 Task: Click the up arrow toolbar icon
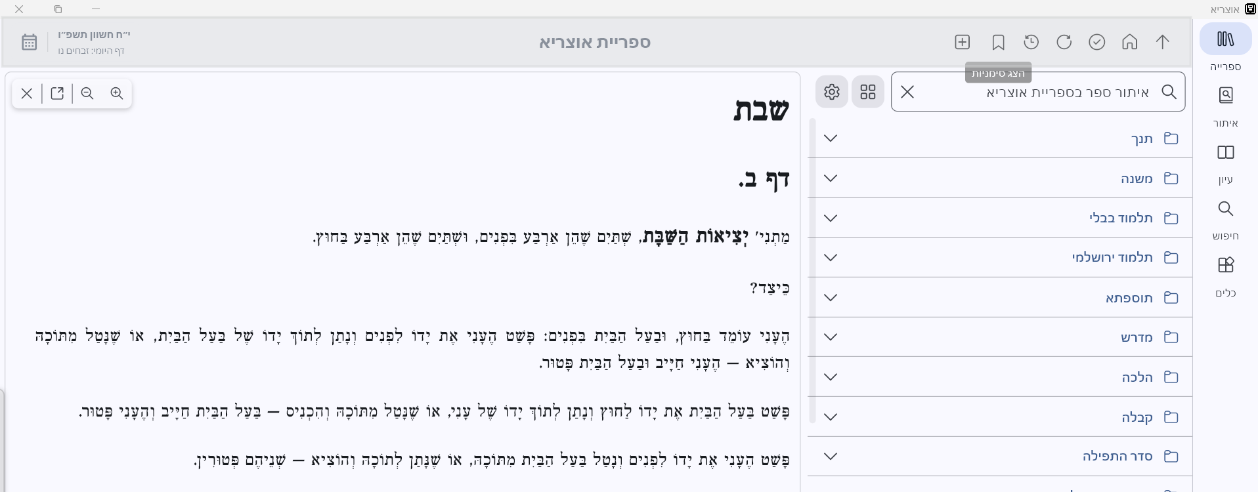tap(1162, 43)
